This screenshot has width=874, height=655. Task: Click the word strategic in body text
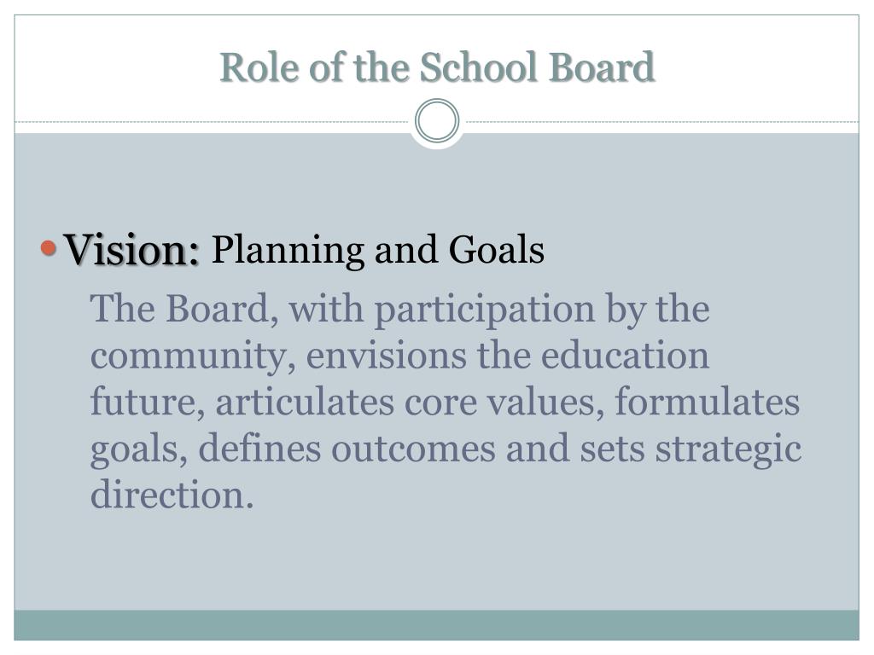pyautogui.click(x=729, y=450)
